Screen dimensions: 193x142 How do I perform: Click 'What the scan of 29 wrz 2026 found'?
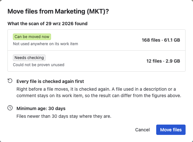pos(47,24)
